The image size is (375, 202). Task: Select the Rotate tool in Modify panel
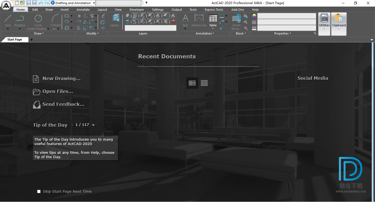pyautogui.click(x=85, y=16)
